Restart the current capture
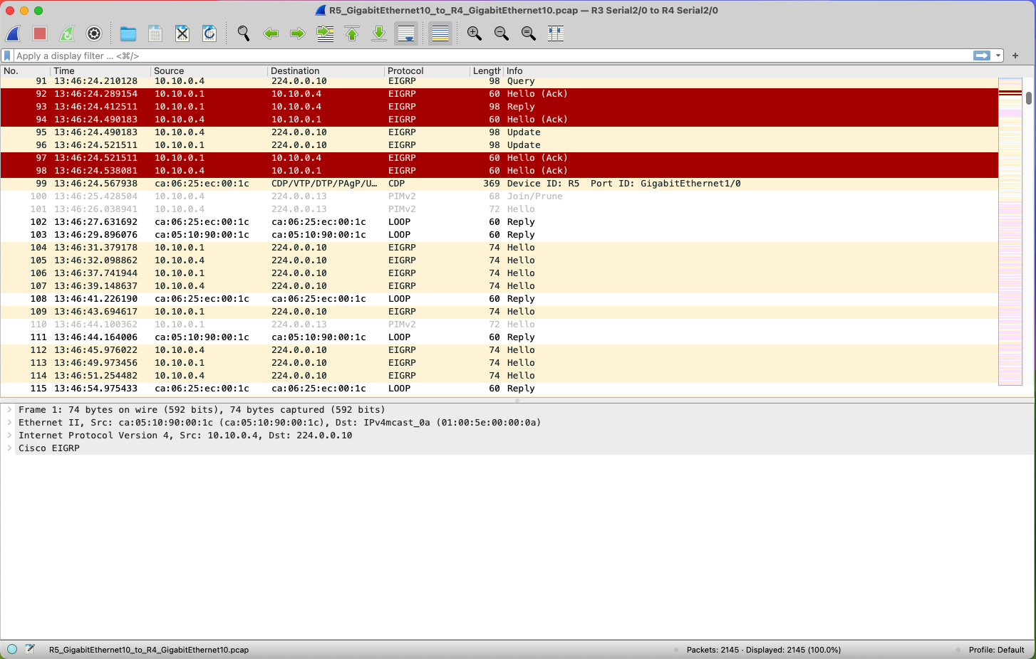 pos(67,33)
